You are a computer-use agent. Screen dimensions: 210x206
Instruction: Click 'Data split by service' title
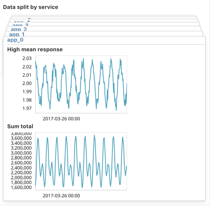tap(30, 7)
